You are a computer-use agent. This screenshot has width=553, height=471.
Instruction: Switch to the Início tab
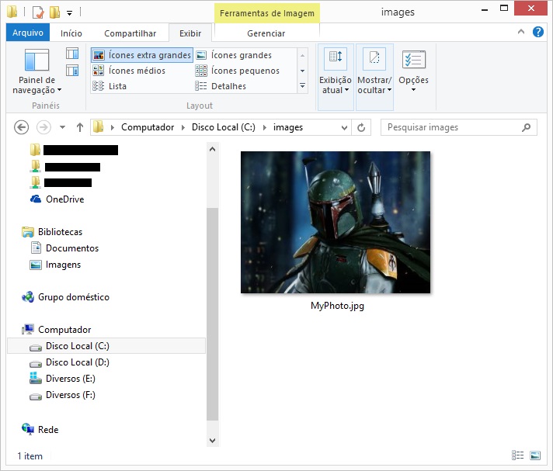click(71, 33)
